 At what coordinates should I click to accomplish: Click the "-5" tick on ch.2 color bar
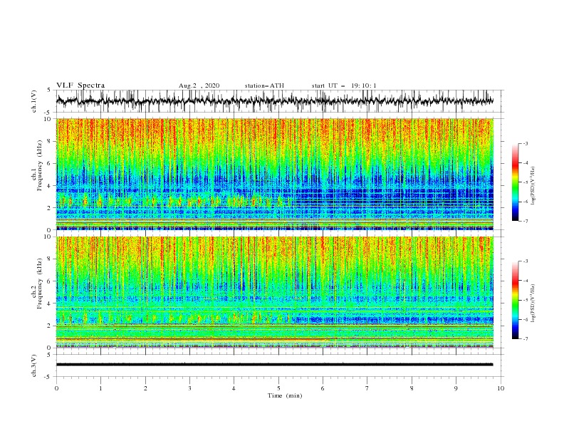pyautogui.click(x=525, y=300)
